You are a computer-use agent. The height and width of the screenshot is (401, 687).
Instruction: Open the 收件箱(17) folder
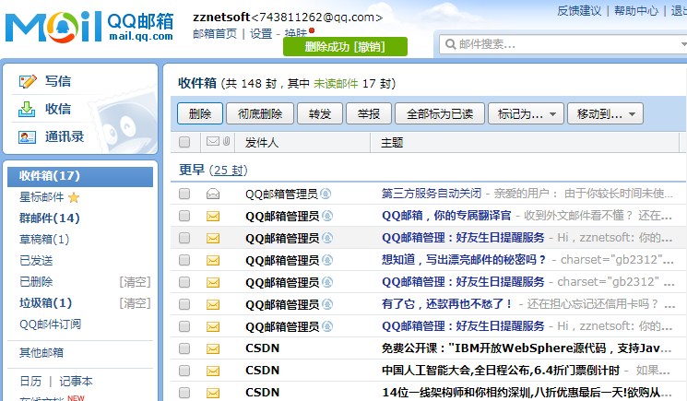(x=80, y=176)
